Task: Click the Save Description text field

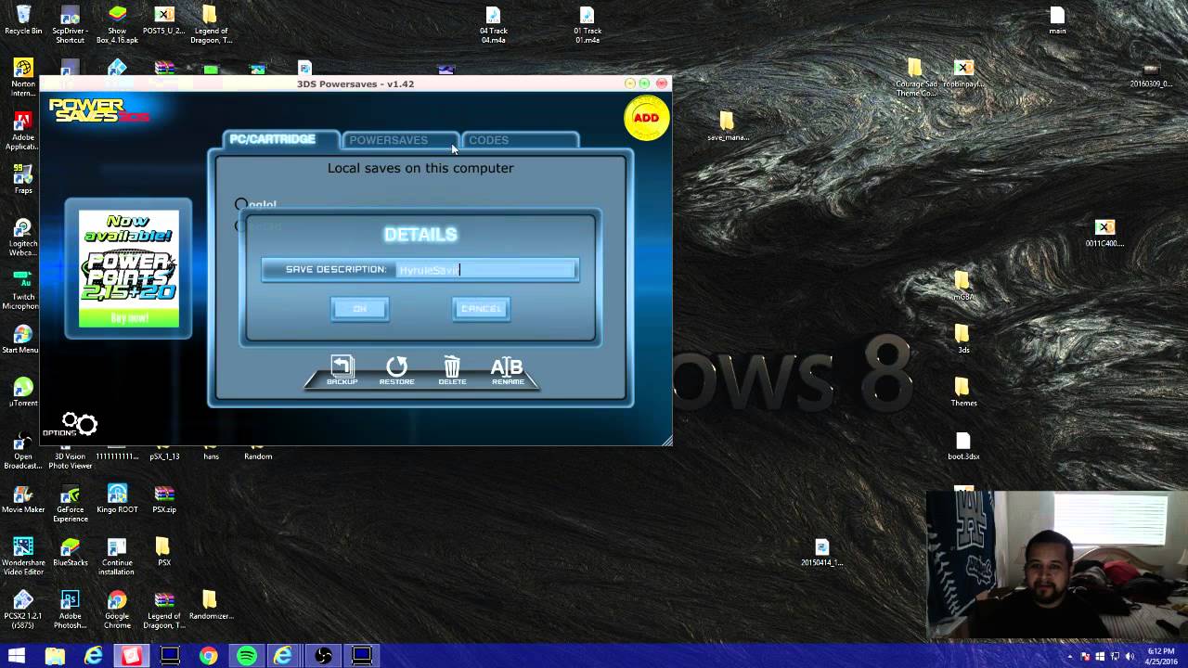Action: coord(485,270)
